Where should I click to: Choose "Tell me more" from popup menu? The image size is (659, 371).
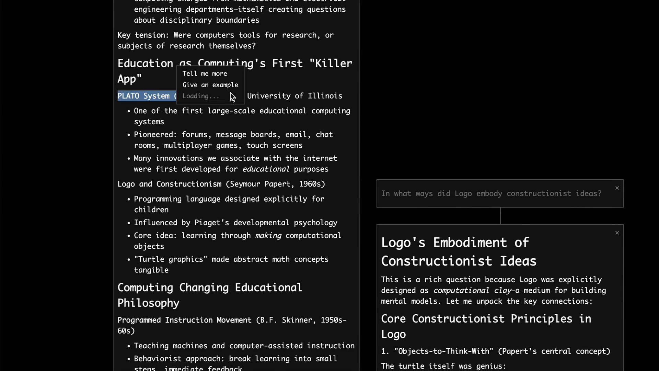pyautogui.click(x=205, y=74)
